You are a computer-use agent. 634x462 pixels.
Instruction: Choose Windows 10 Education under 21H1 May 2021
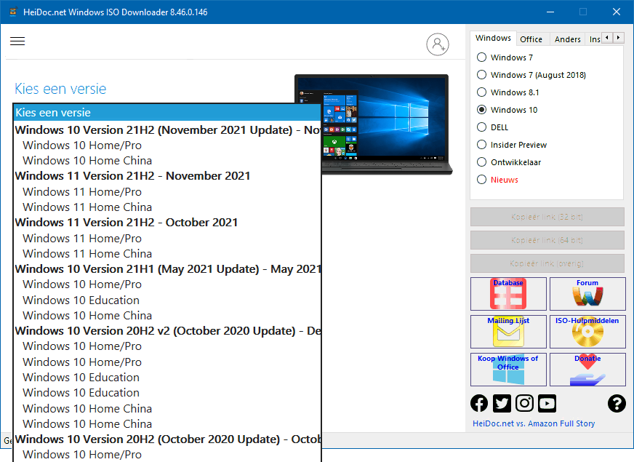tap(167, 300)
